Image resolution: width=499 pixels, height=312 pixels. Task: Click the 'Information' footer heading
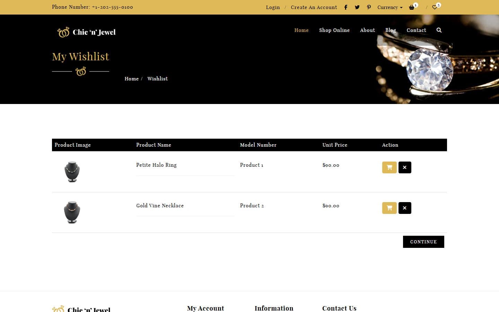coord(274,308)
